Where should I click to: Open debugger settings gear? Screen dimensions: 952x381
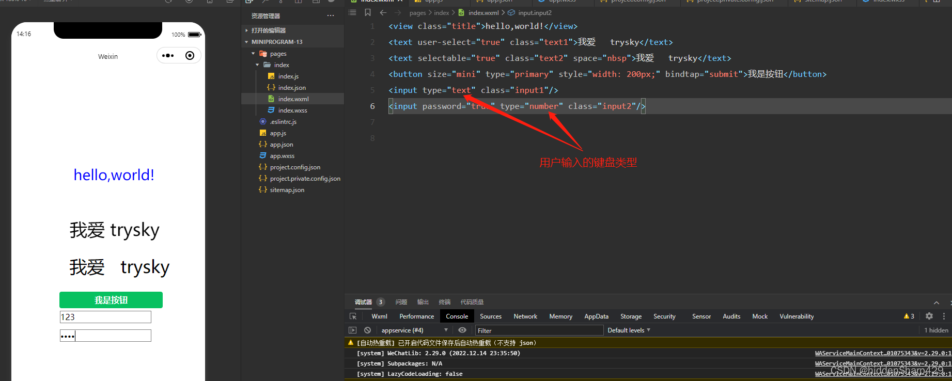pyautogui.click(x=929, y=316)
